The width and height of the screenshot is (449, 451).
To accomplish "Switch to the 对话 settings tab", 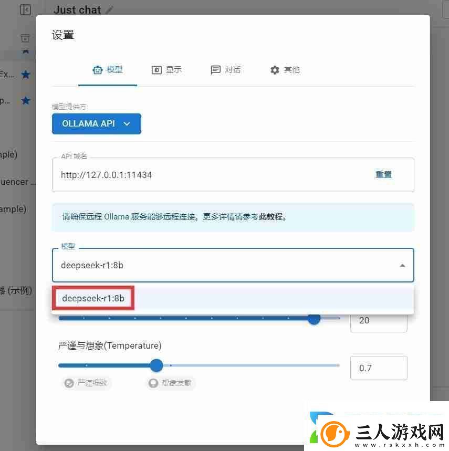I will click(226, 70).
